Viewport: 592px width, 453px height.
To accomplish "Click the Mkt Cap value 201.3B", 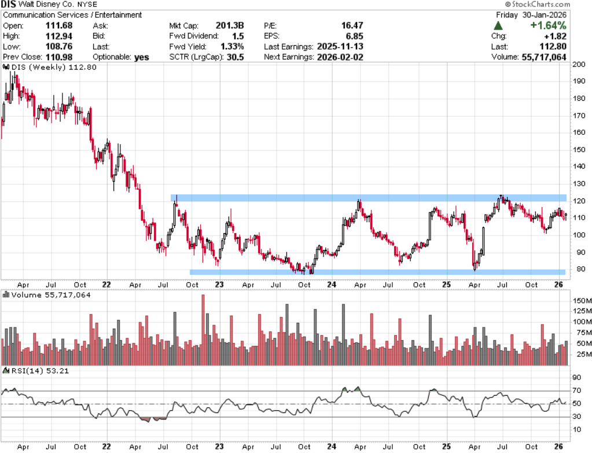I will tap(230, 25).
